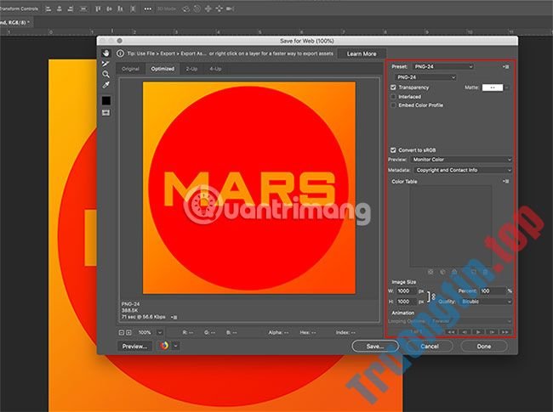Click the Done button
The height and width of the screenshot is (412, 553).
(x=484, y=346)
